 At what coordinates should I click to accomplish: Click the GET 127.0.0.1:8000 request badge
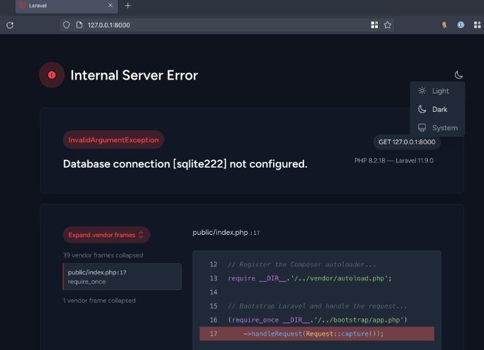[x=407, y=142]
